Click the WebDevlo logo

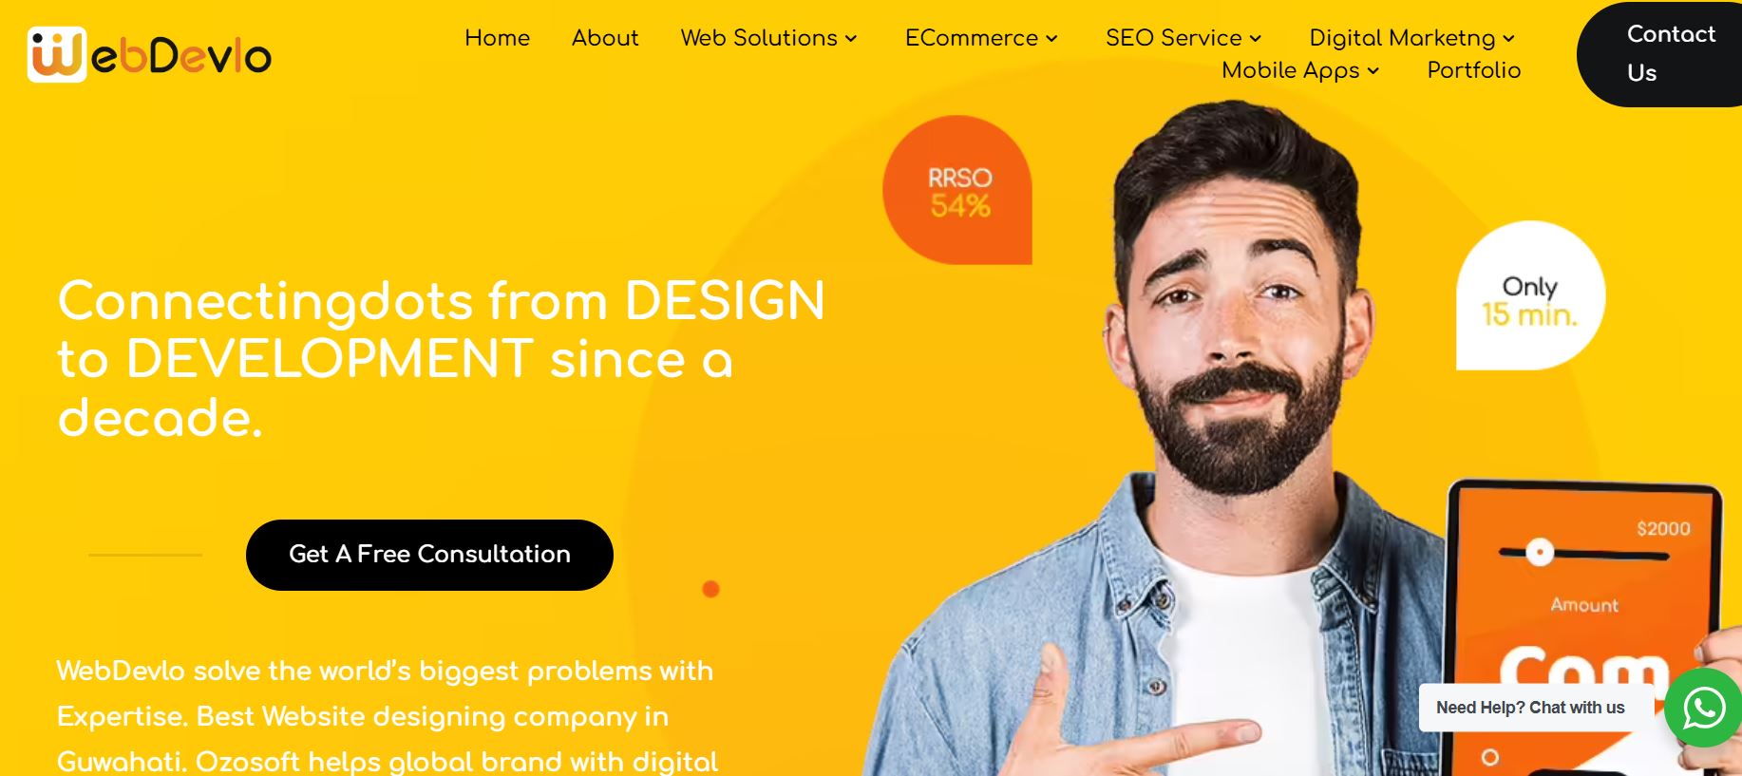tap(150, 55)
